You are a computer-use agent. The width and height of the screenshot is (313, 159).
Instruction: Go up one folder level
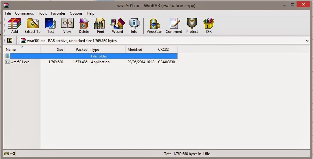click(x=10, y=40)
